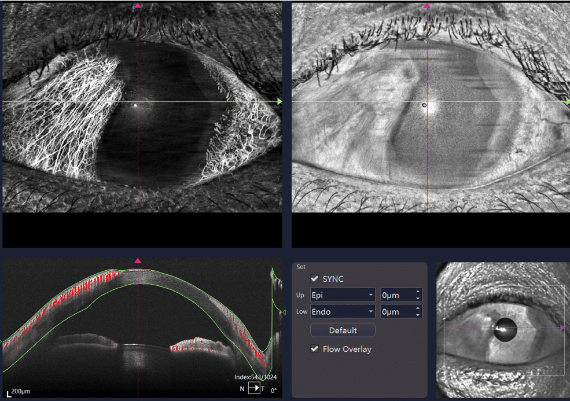Disable the Flow Overlay checkbox

tap(315, 349)
